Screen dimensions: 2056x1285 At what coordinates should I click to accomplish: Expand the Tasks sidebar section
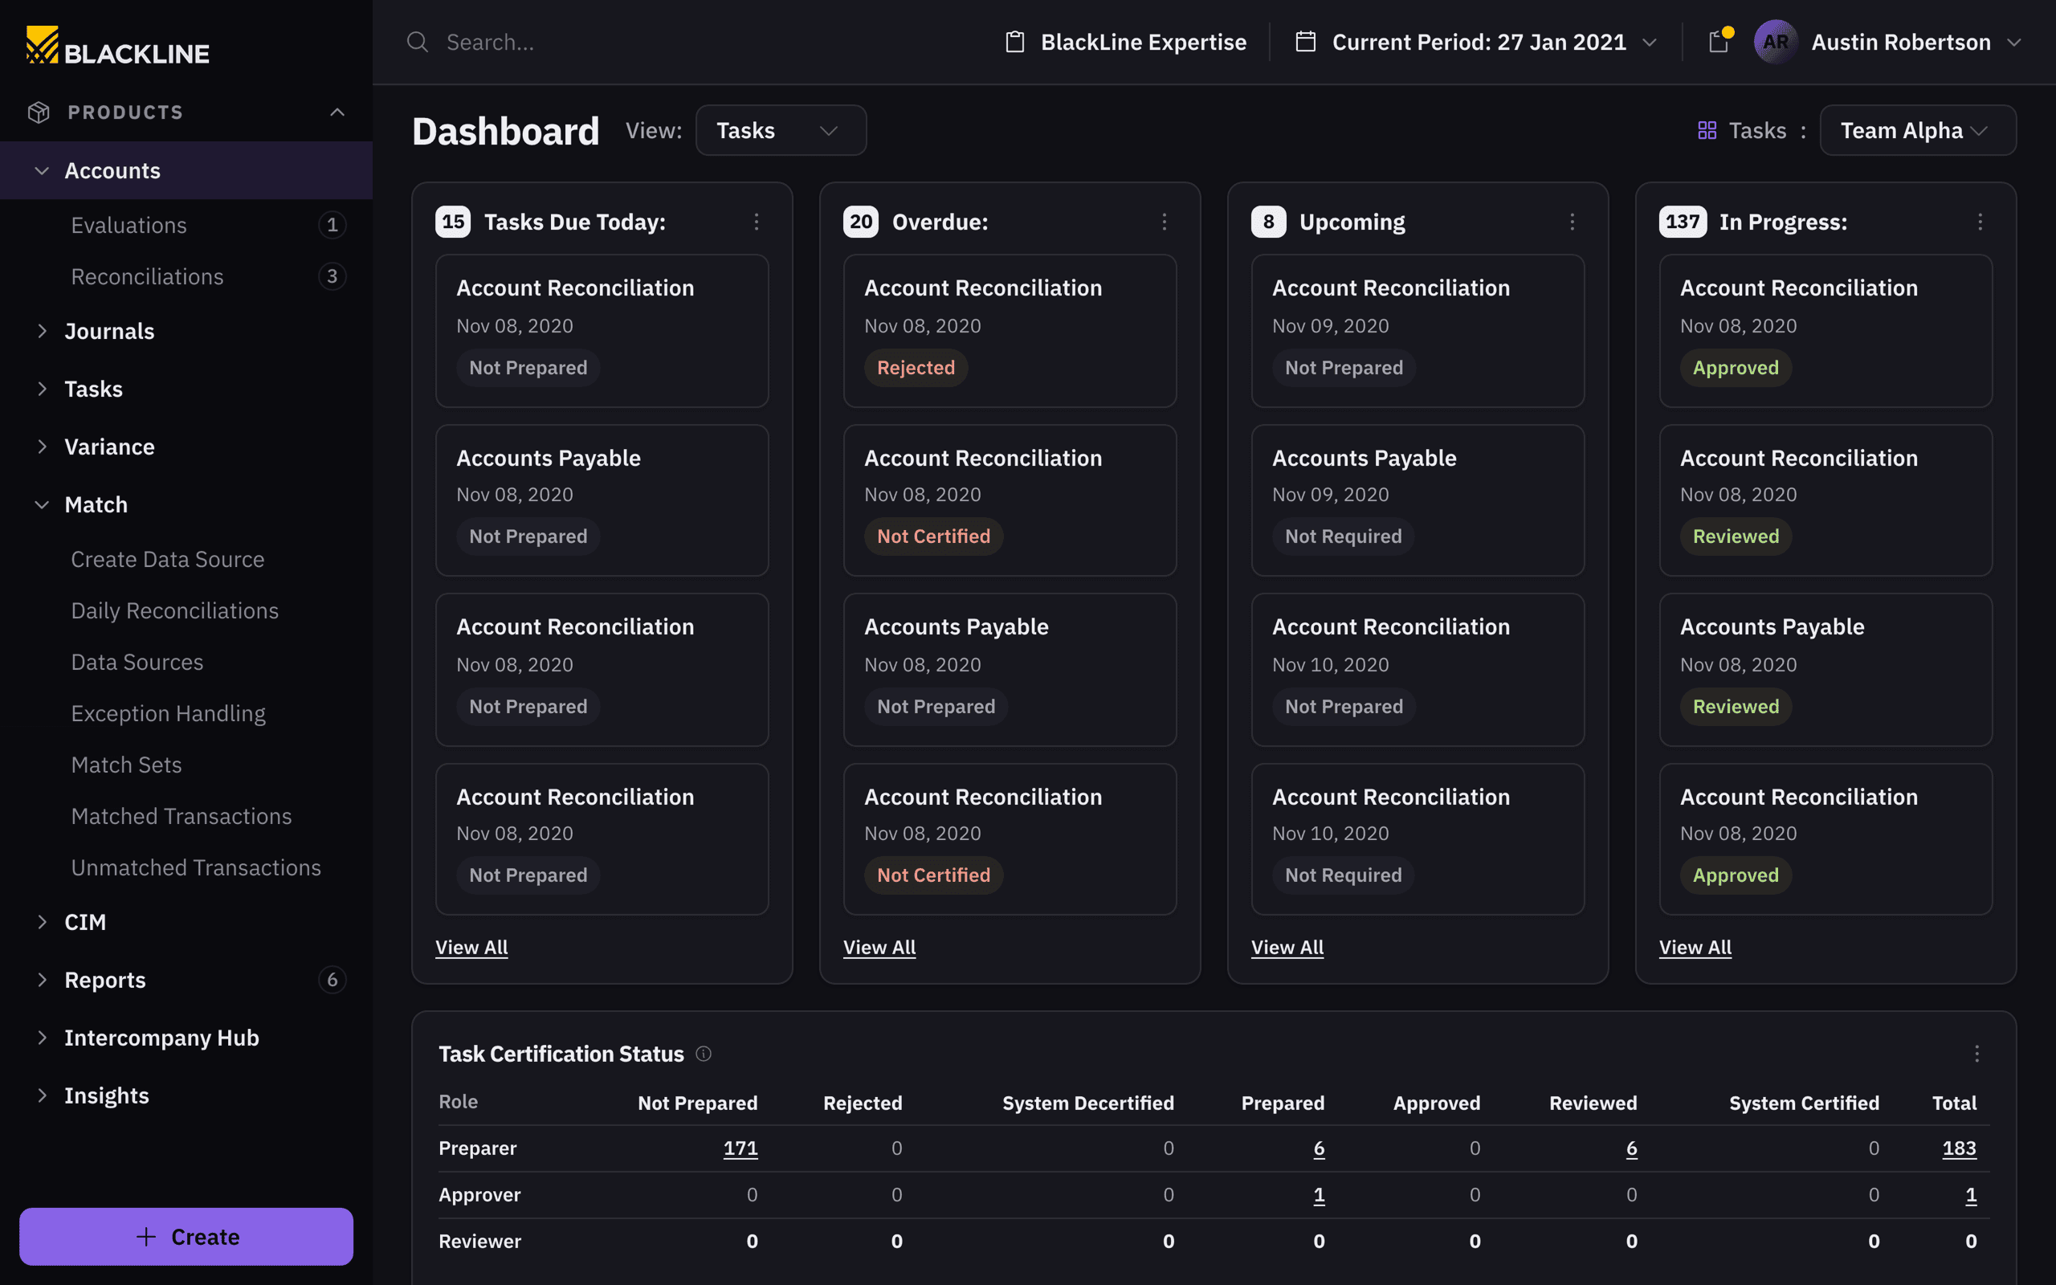click(x=42, y=389)
